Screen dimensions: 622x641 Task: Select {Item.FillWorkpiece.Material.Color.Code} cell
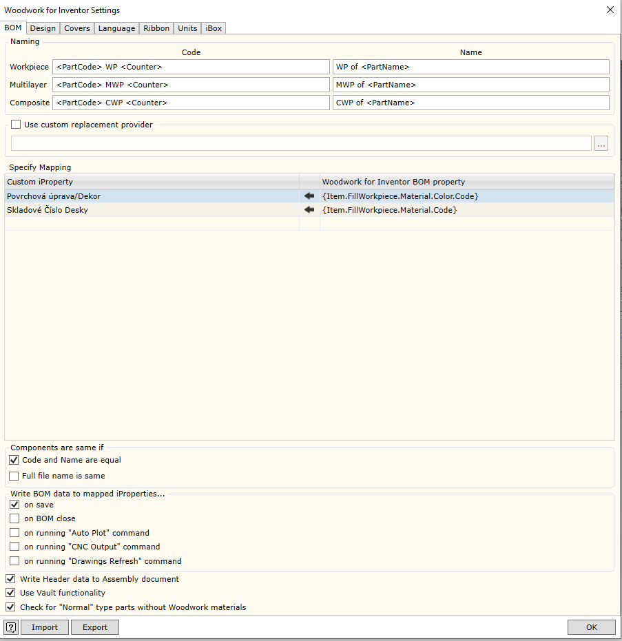[x=467, y=196]
